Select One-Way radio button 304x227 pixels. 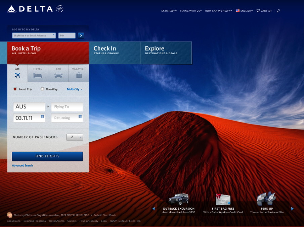(x=42, y=89)
